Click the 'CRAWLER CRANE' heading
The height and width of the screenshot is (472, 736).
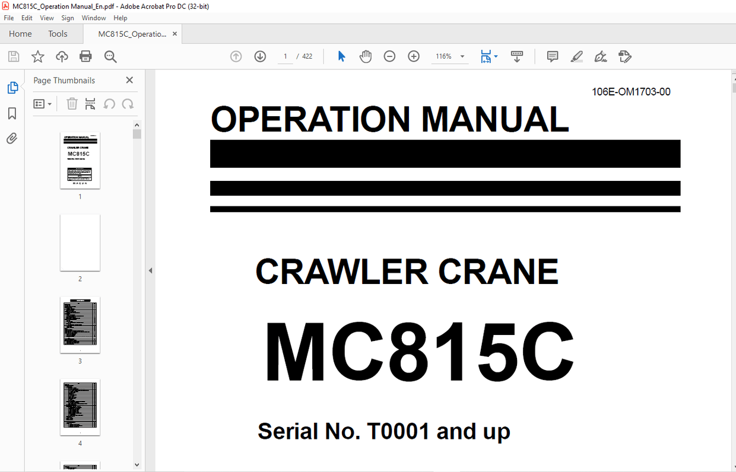click(407, 272)
